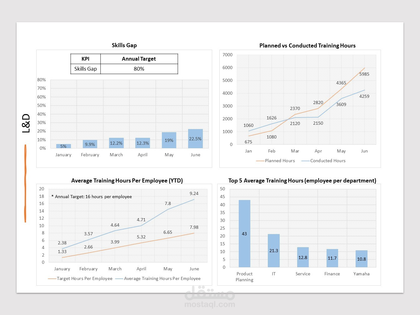420x315 pixels.
Task: Select the 5985 data label
Action: (x=364, y=74)
